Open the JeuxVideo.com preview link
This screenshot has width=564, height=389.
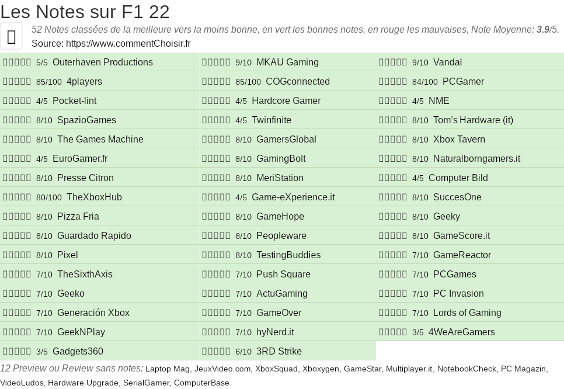point(222,369)
